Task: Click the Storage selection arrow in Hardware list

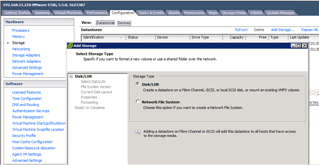Action: point(8,43)
